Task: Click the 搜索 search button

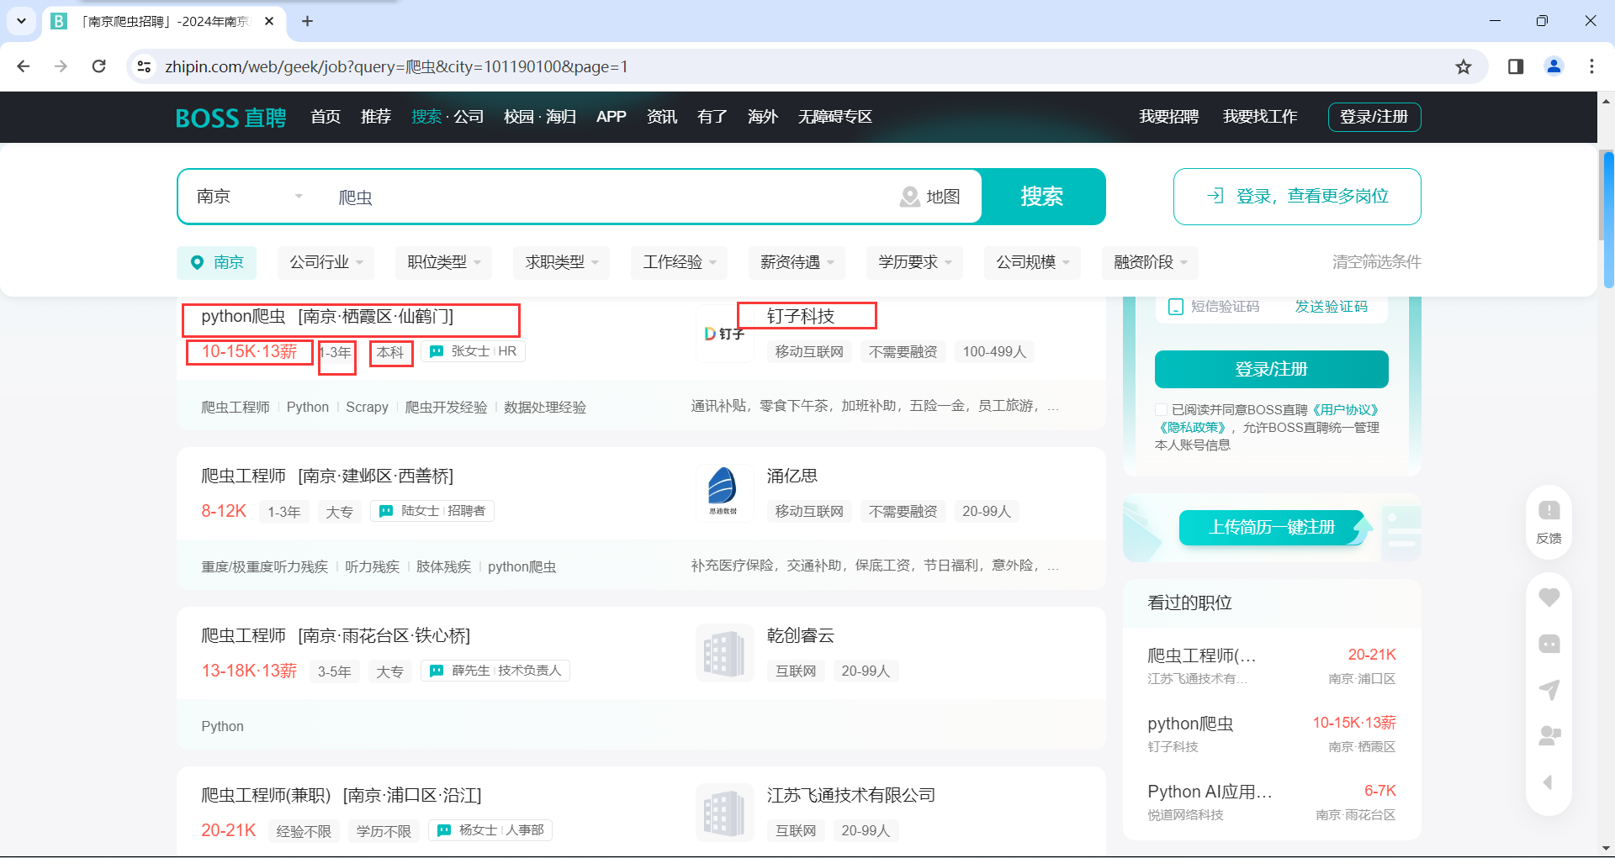Action: click(x=1043, y=197)
